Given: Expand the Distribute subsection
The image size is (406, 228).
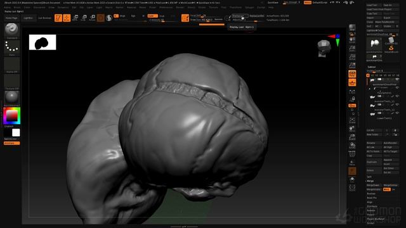Looking at the screenshot, I should [372, 206].
